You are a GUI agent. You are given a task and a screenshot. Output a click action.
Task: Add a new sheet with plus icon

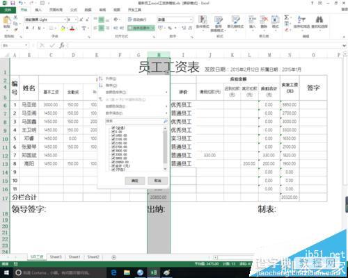pyautogui.click(x=113, y=257)
